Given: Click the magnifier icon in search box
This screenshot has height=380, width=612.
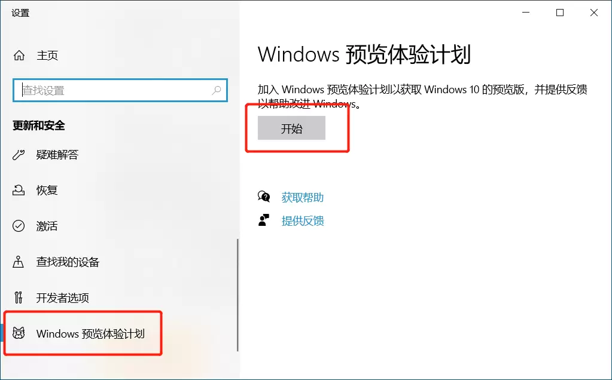Looking at the screenshot, I should click(x=216, y=90).
